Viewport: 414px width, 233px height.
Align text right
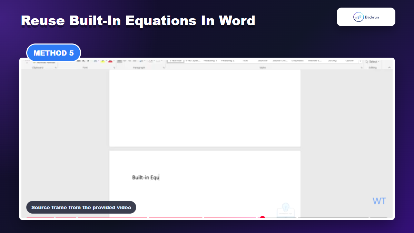129,61
